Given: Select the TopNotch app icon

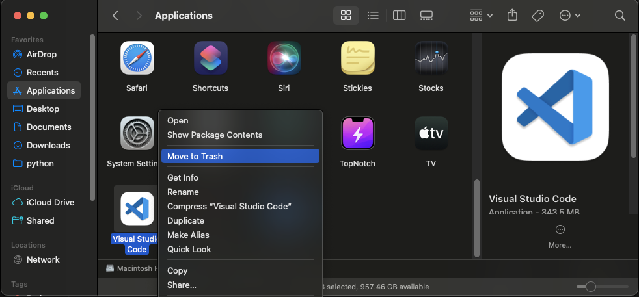Looking at the screenshot, I should click(x=357, y=133).
